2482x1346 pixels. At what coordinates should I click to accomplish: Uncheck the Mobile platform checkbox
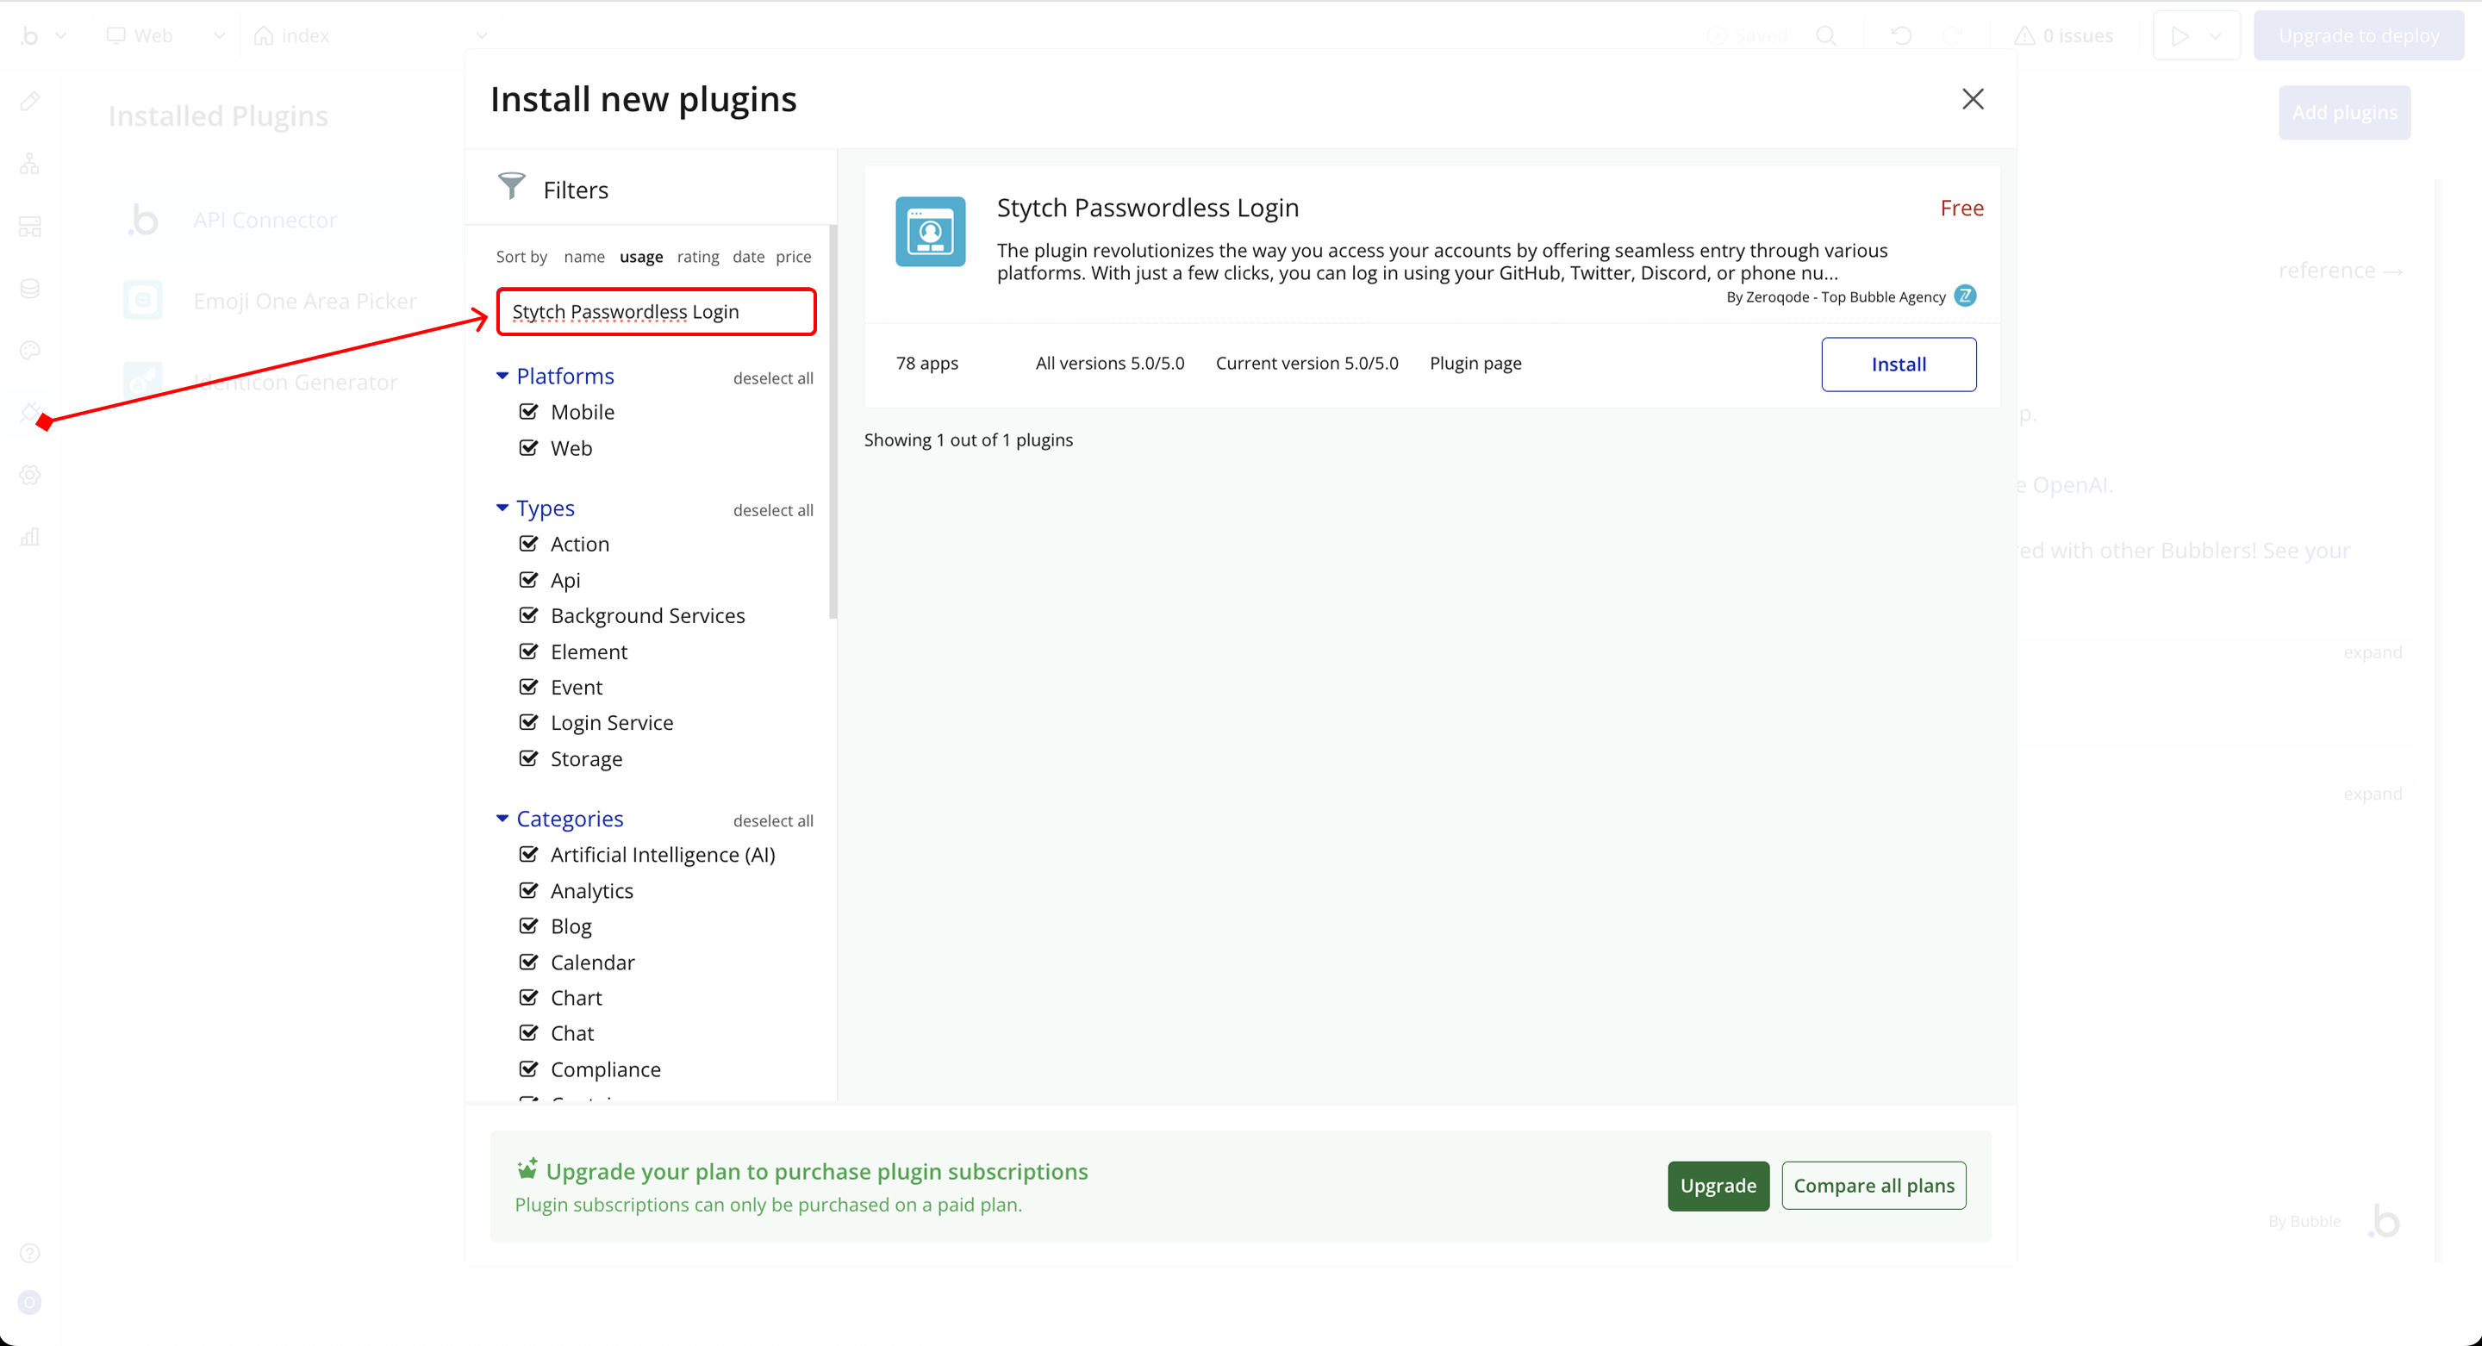click(528, 413)
